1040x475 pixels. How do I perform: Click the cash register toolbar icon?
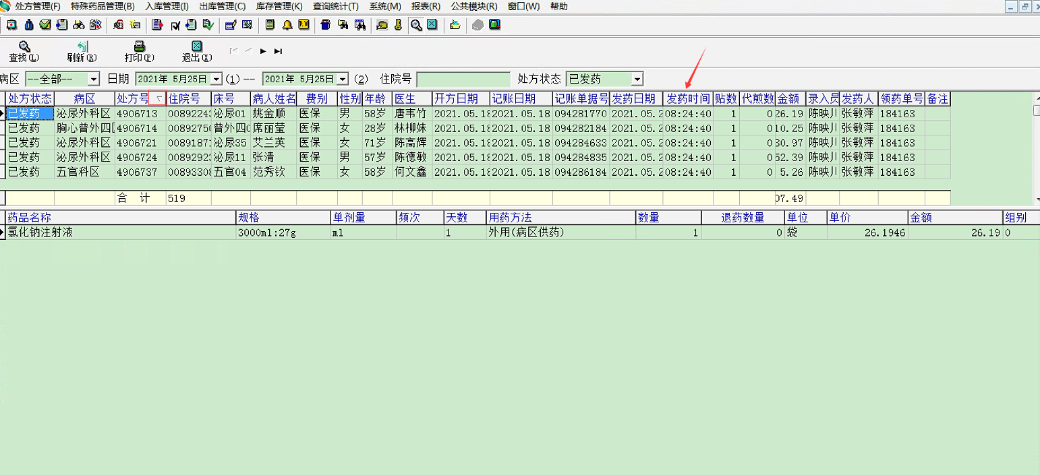pos(382,25)
